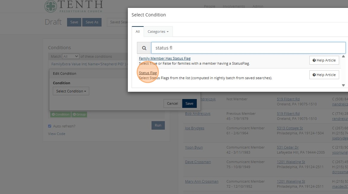Open 1201 Wakeling St link in Mary Ann Crossman row
The image size is (348, 194).
[291, 181]
